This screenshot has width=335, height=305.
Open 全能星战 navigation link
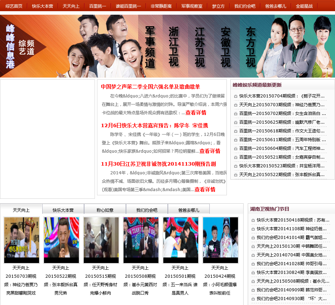point(304,6)
